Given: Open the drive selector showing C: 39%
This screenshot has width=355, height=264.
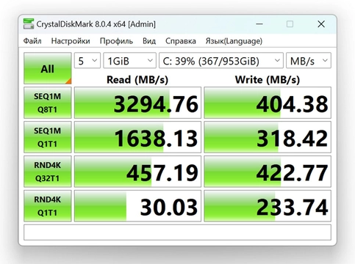Looking at the screenshot, I should 221,60.
